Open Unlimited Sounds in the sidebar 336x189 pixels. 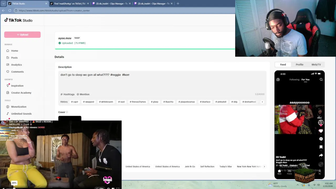[x=21, y=114]
